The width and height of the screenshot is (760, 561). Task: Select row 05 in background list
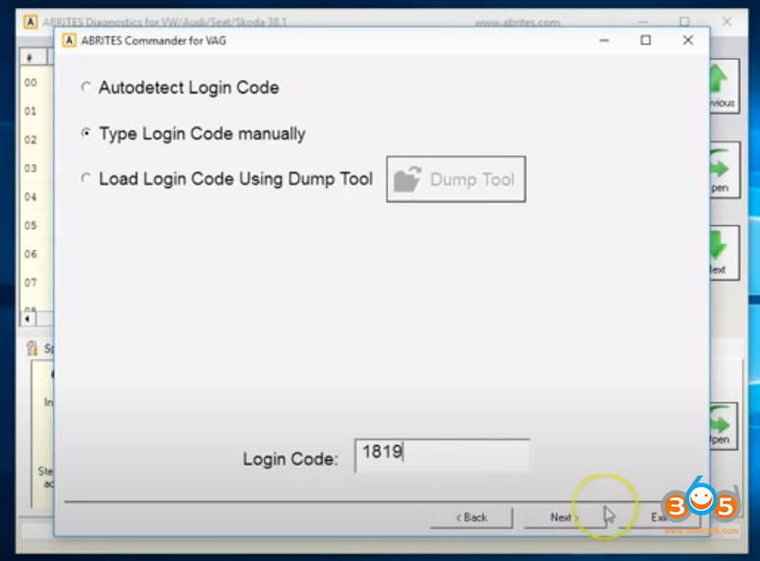click(36, 225)
